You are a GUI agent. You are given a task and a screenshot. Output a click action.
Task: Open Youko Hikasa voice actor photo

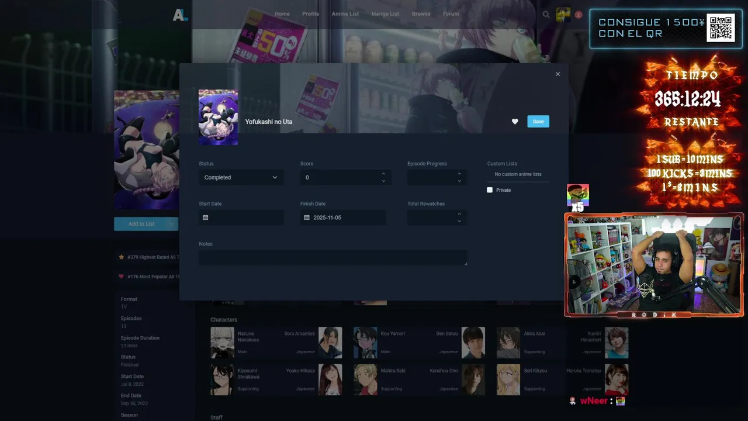pyautogui.click(x=330, y=379)
